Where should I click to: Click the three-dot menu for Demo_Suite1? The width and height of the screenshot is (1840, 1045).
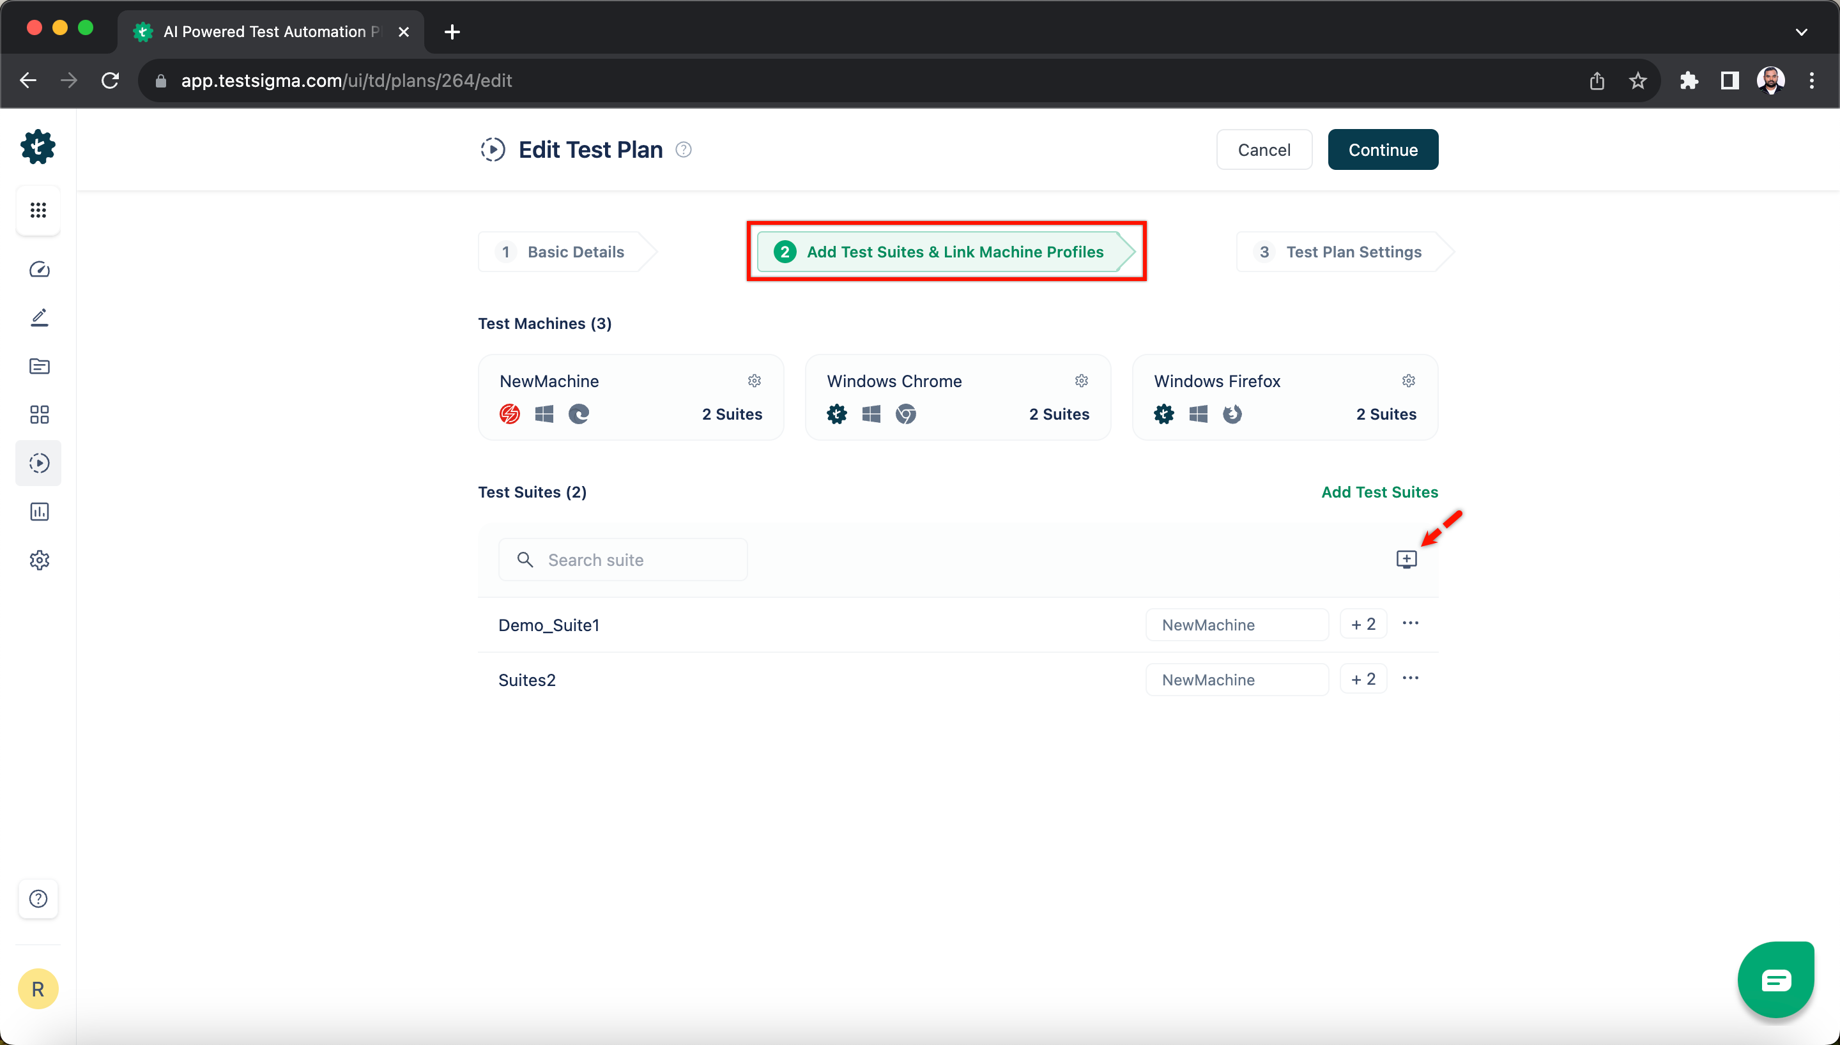(x=1410, y=623)
